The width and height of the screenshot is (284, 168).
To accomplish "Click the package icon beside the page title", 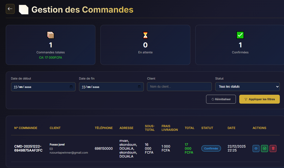I will coord(24,9).
